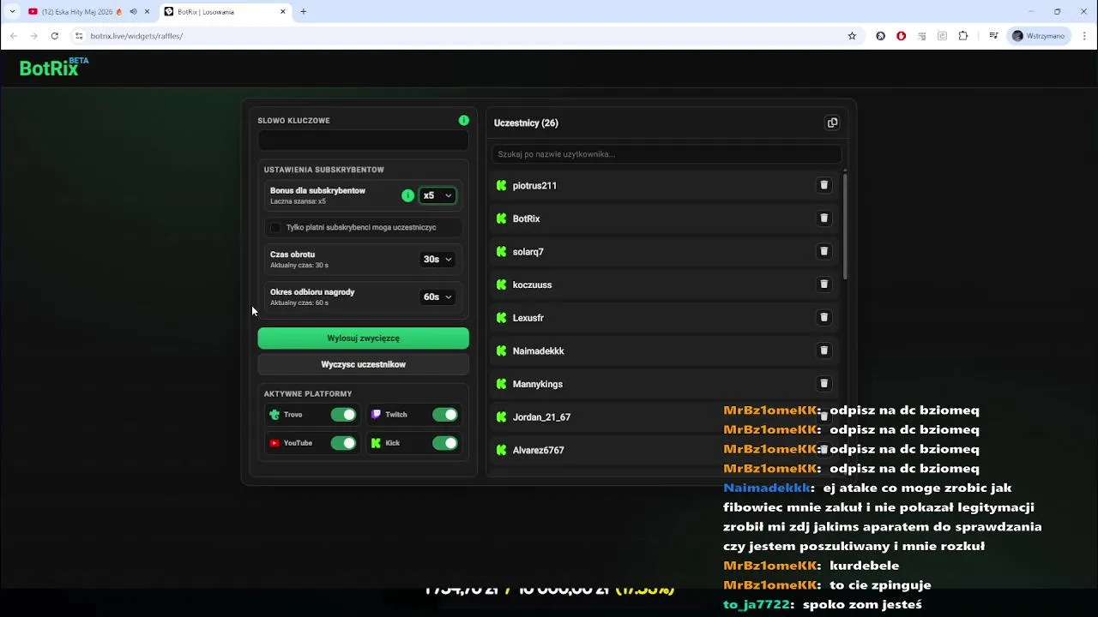The height and width of the screenshot is (617, 1098).
Task: Toggle the Trovo platform switch
Action: [x=343, y=415]
